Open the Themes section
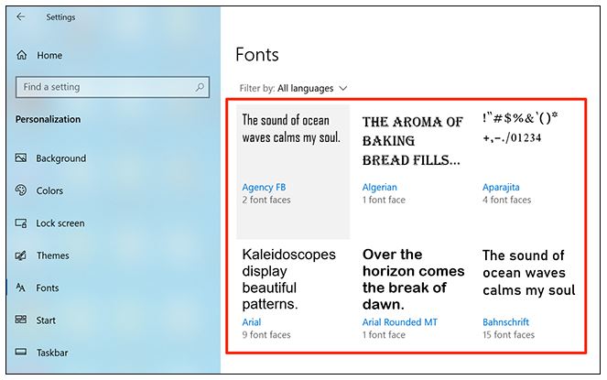Screen dimensions: 607x380 point(52,255)
